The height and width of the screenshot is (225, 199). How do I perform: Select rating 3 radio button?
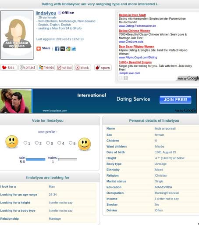[48, 143]
